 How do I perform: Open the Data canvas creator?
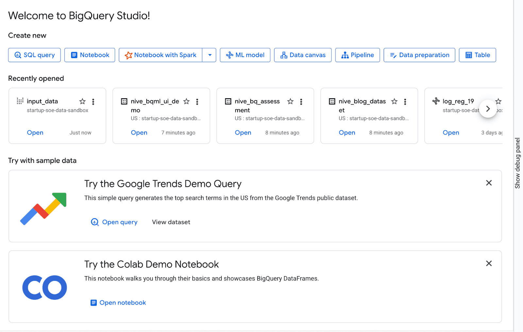tap(302, 55)
